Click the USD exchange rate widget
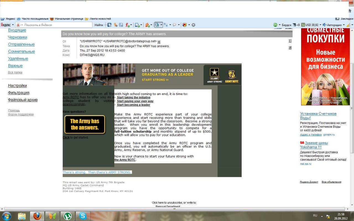354x221 pixels. tap(309, 25)
